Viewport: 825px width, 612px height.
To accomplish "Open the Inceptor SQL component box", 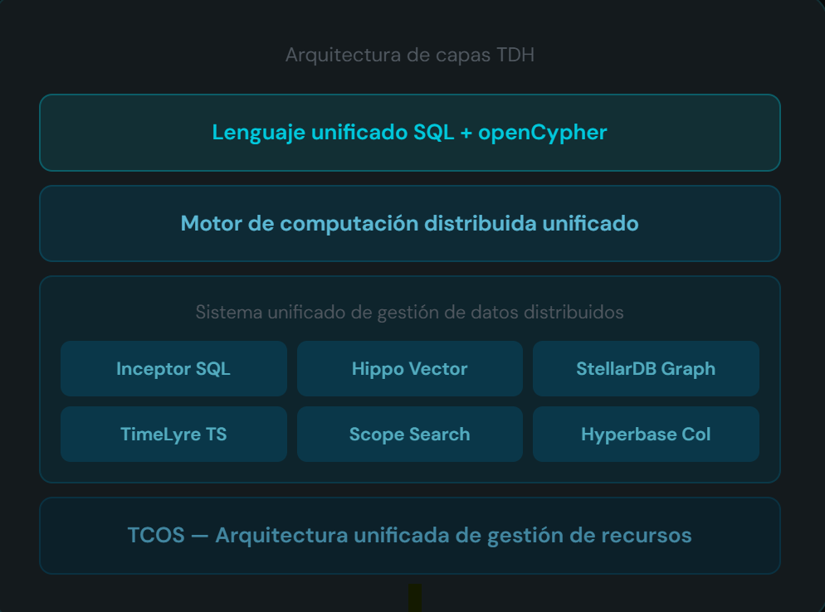I will 173,369.
